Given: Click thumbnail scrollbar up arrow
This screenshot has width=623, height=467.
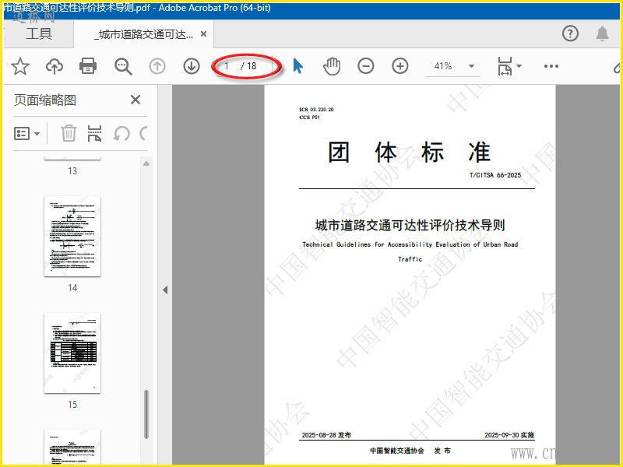Looking at the screenshot, I should [x=146, y=163].
